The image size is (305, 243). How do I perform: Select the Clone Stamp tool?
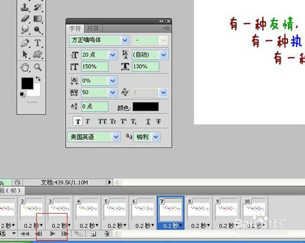25,7
